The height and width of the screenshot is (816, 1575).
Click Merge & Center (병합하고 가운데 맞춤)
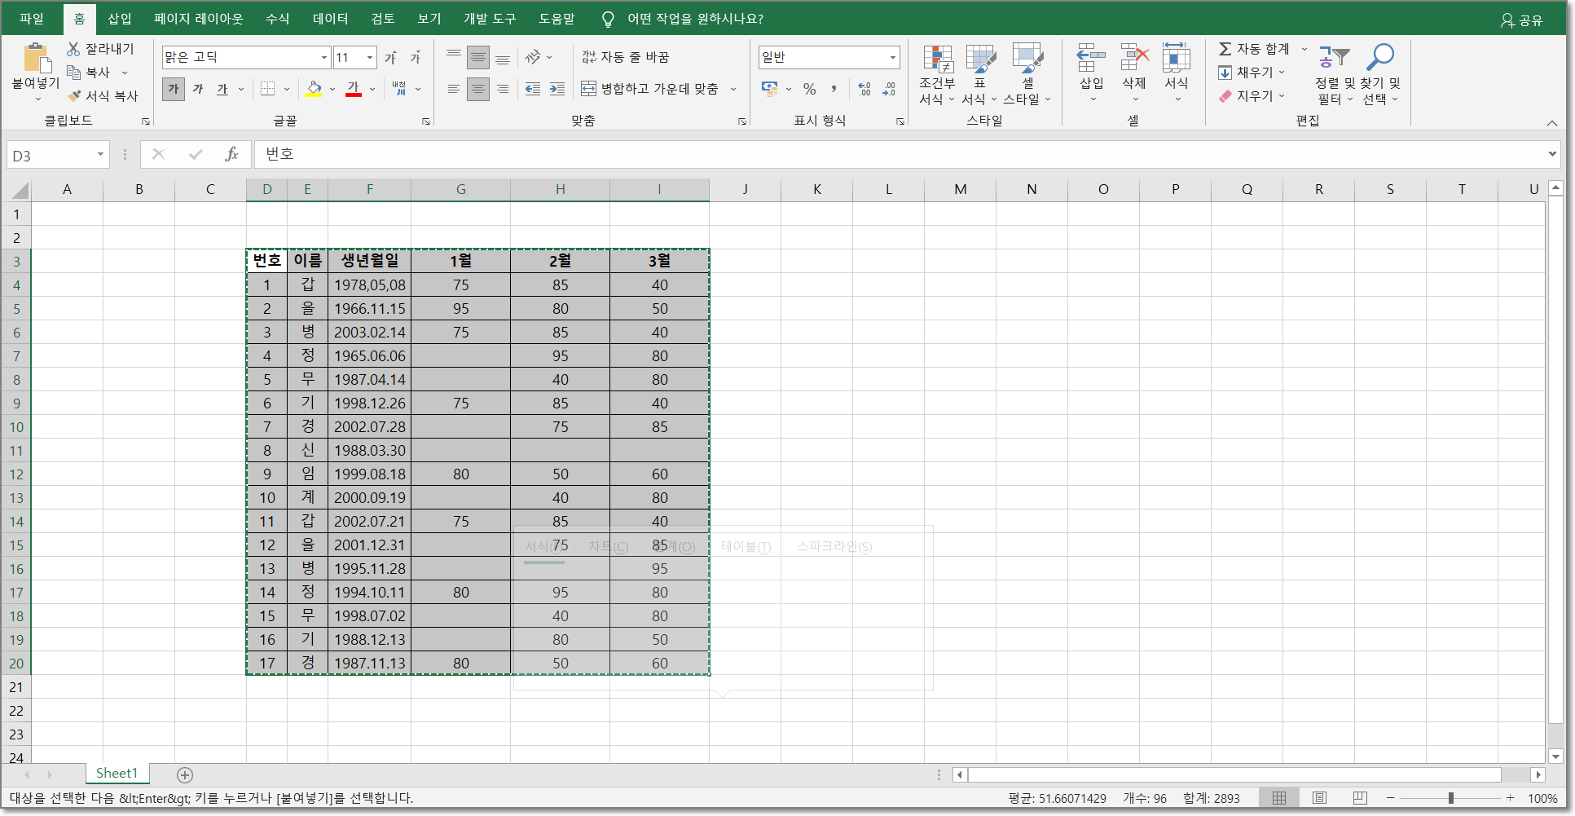[x=649, y=89]
